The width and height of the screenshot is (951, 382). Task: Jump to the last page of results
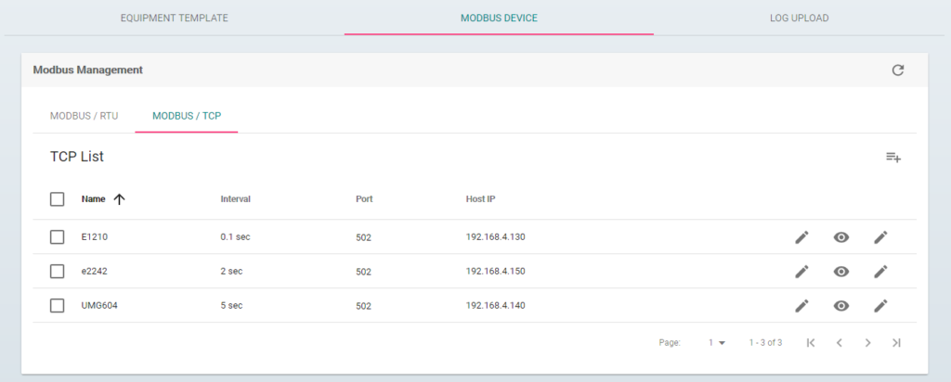896,342
